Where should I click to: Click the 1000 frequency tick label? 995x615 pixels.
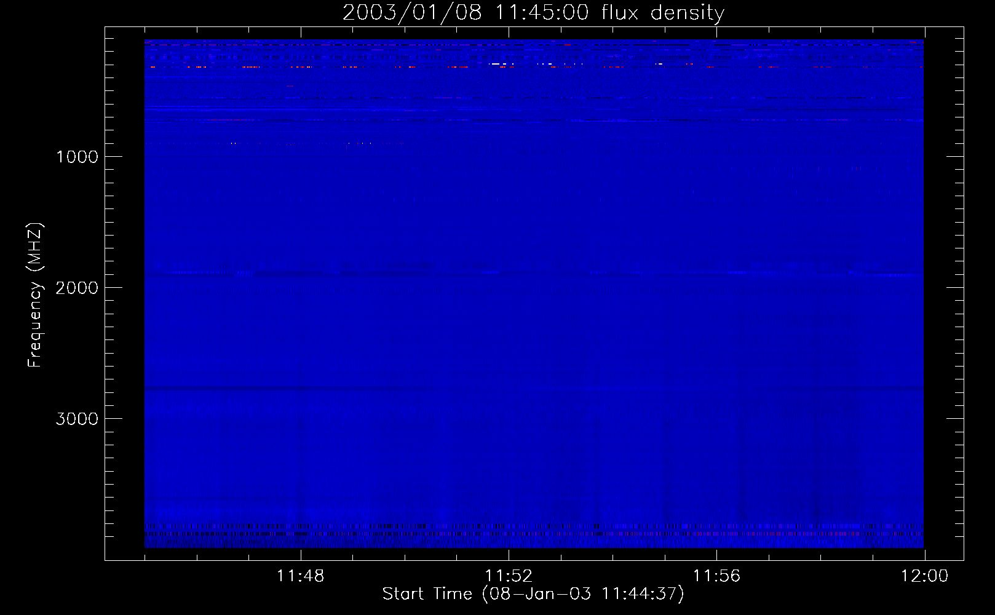coord(77,157)
